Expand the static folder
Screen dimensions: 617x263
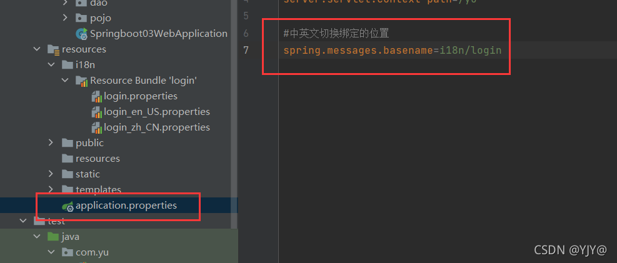click(x=51, y=174)
